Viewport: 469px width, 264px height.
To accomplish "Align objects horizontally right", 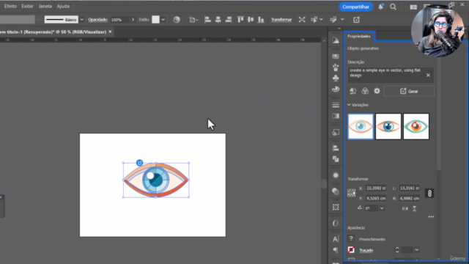I will [x=229, y=20].
